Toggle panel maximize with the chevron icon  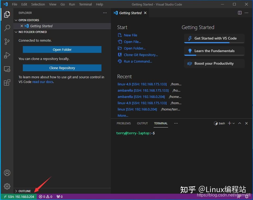[239, 123]
